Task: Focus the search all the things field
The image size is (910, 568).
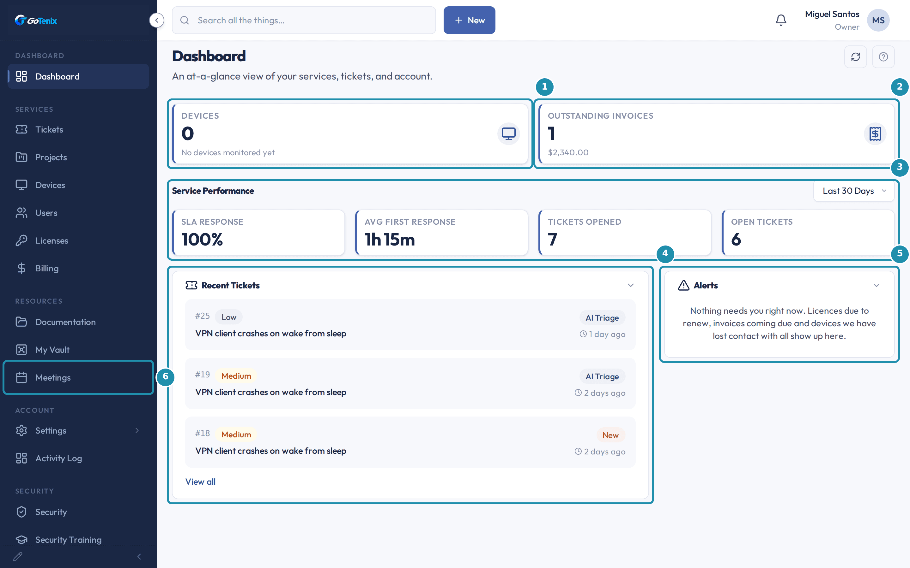Action: tap(304, 20)
